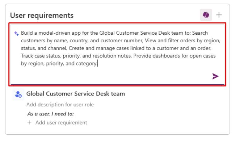Image resolution: width=234 pixels, height=162 pixels.
Task: Click inside the Build a model-driven app prompt text
Action: pos(121,48)
